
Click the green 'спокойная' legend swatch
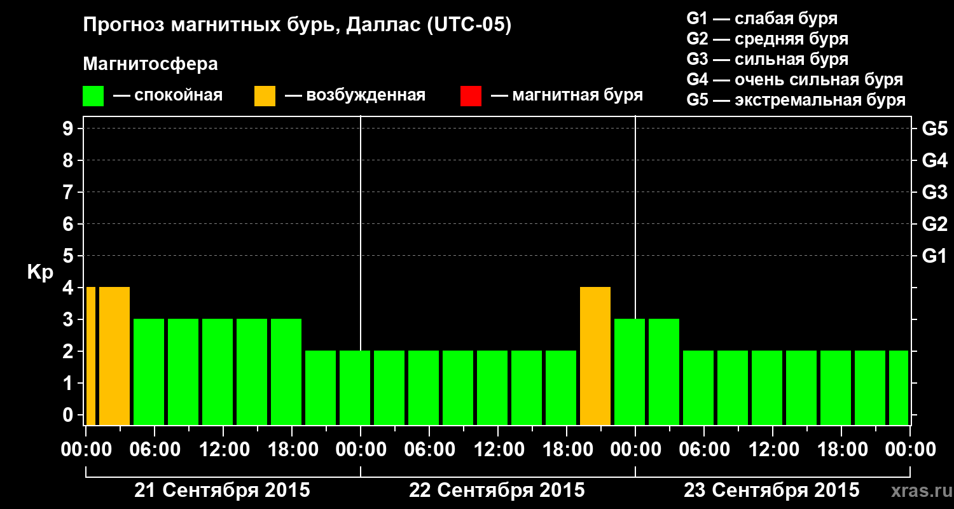[x=93, y=96]
